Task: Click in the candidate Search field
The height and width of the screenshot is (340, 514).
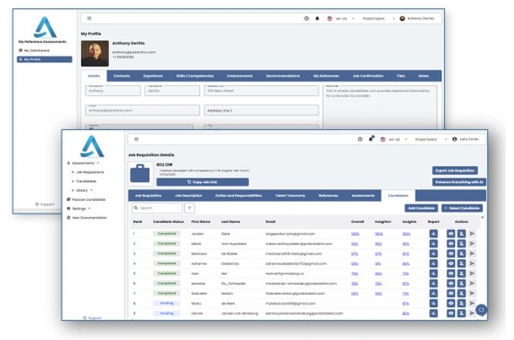Action: click(157, 208)
